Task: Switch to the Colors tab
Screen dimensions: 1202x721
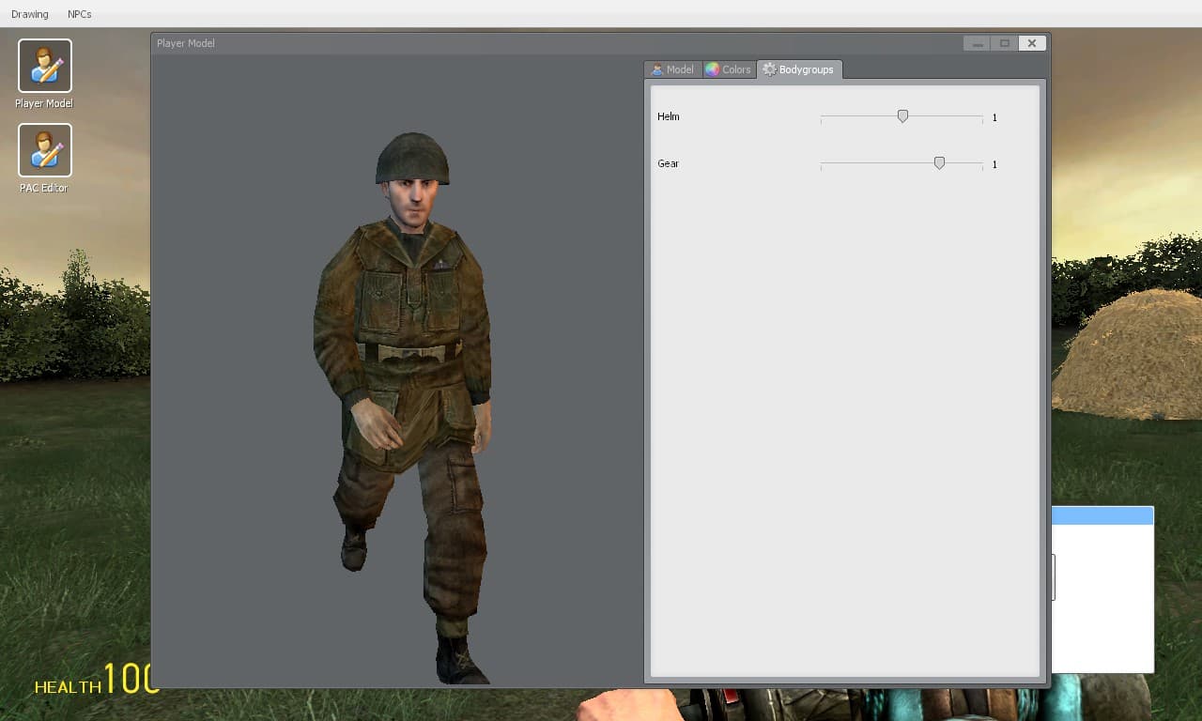Action: point(729,69)
